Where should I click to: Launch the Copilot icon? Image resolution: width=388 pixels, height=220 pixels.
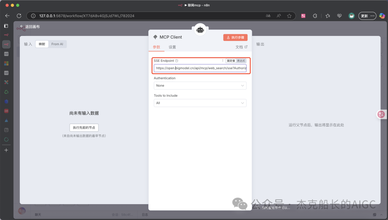tap(382, 16)
